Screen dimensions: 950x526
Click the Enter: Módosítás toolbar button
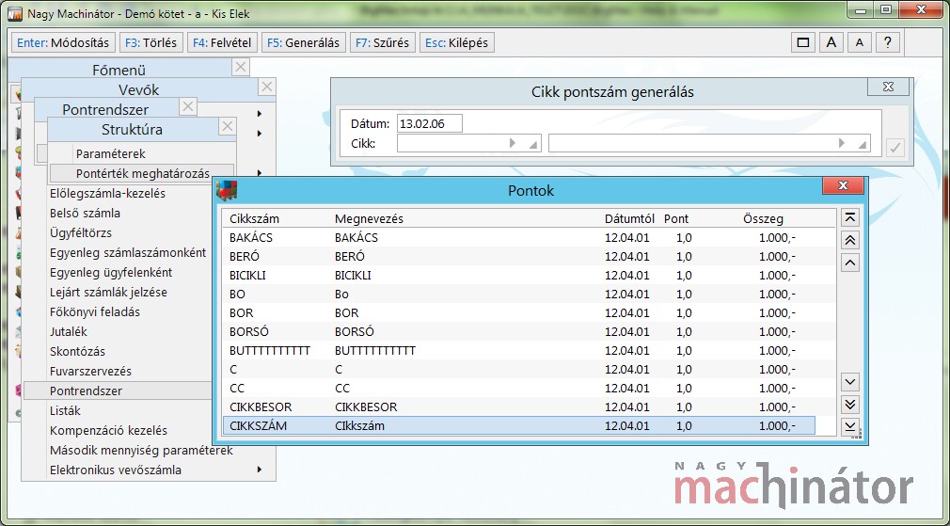(x=63, y=43)
